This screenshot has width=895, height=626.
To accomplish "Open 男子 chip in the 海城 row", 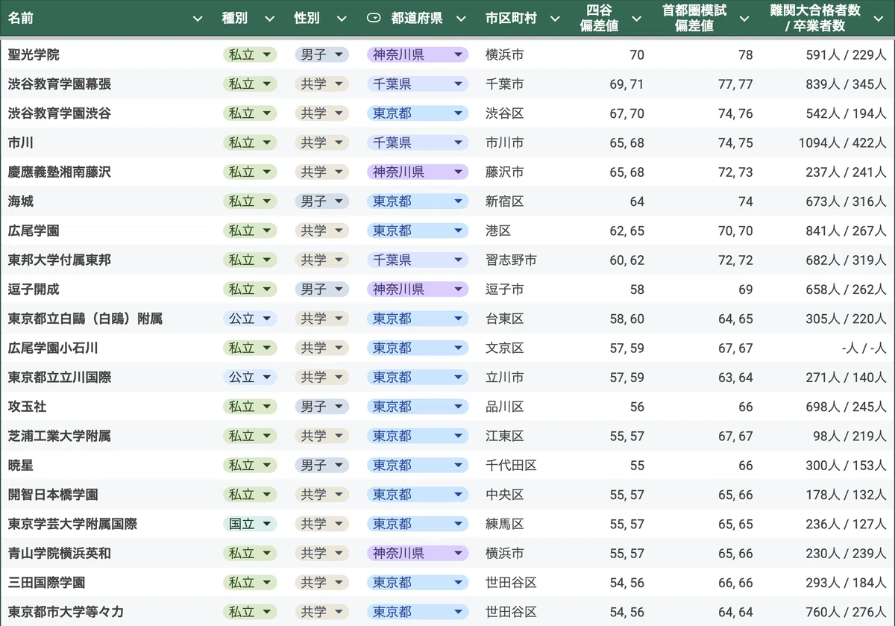I will (x=321, y=201).
